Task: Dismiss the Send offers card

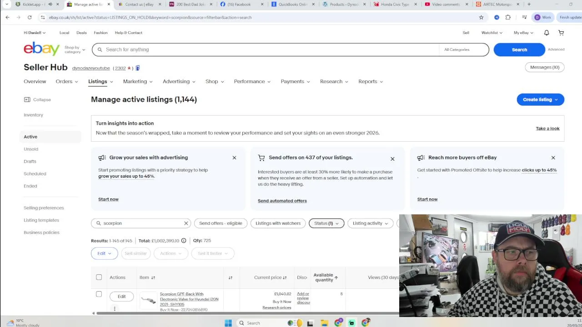Action: tap(392, 159)
